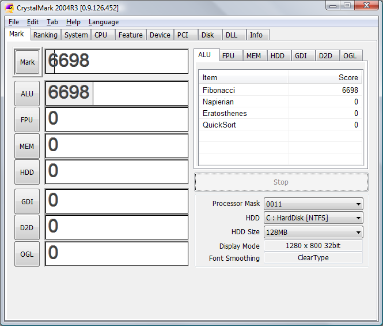Select the HDD results tab
The width and height of the screenshot is (383, 326).
pos(279,56)
